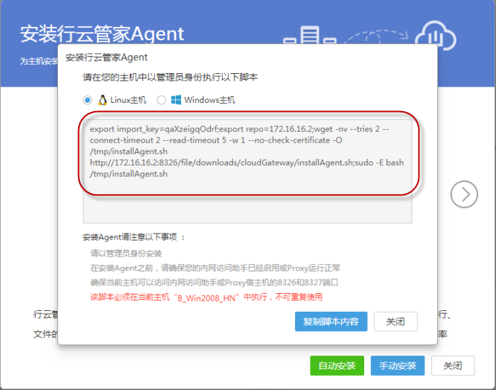Image resolution: width=496 pixels, height=390 pixels.
Task: Click the dialog title 安装行云管家Agent
Action: (106, 57)
